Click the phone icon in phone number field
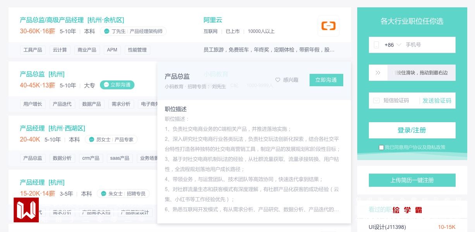The width and height of the screenshot is (475, 232). click(x=376, y=45)
